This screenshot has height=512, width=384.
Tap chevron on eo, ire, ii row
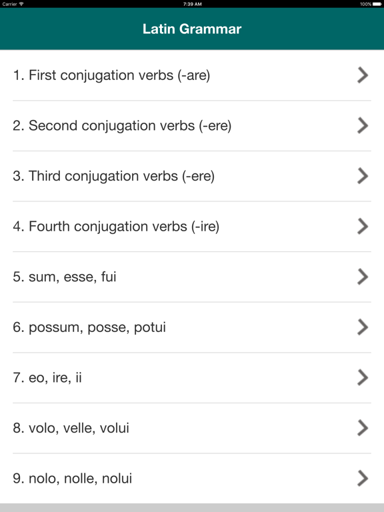pyautogui.click(x=363, y=378)
